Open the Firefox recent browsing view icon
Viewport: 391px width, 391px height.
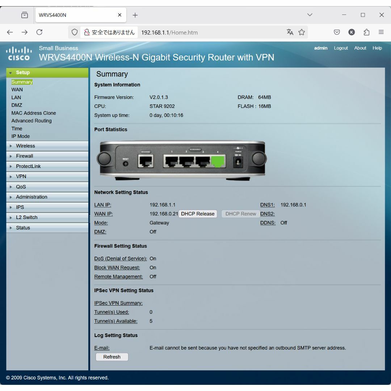pyautogui.click(x=25, y=15)
